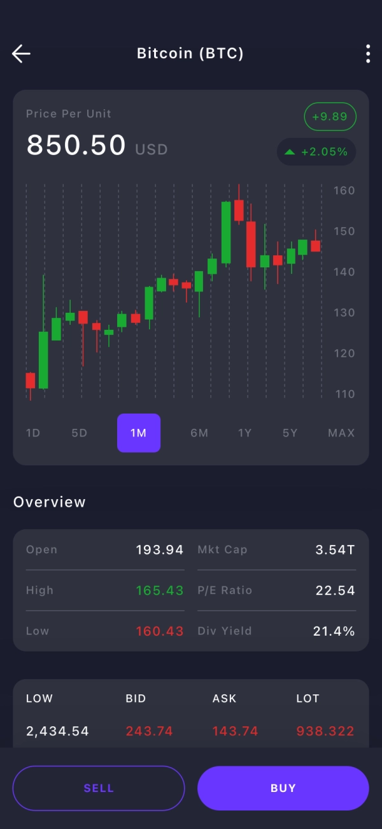Click the Low value 160.43
The width and height of the screenshot is (382, 829).
coord(160,631)
